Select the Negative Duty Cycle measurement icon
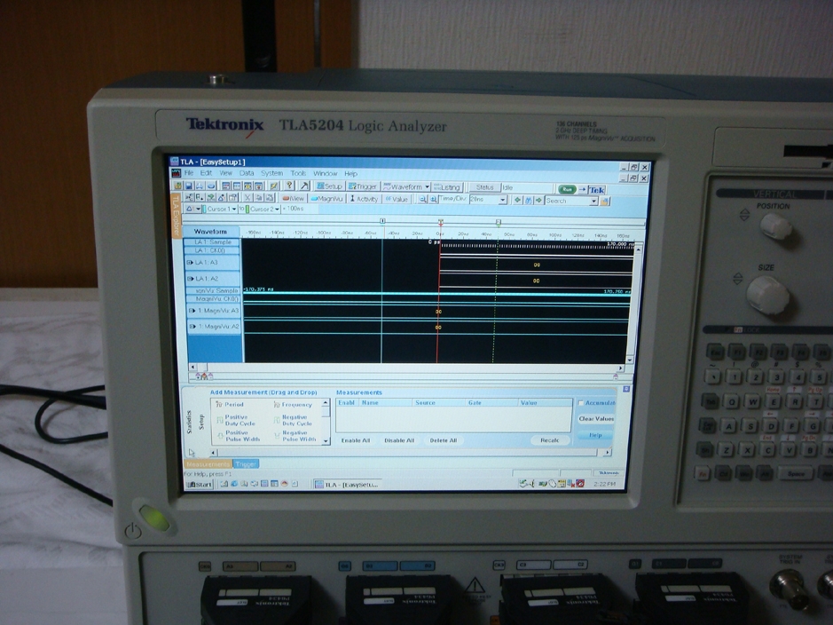Screen dimensions: 833x625 tap(277, 421)
